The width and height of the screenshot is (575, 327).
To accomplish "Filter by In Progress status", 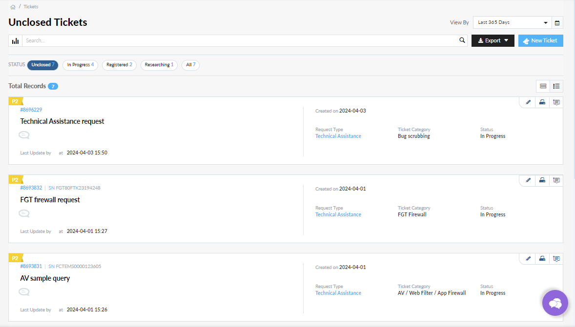I will click(81, 65).
